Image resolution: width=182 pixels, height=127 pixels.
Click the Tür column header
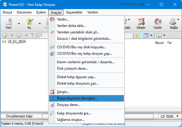(169, 43)
